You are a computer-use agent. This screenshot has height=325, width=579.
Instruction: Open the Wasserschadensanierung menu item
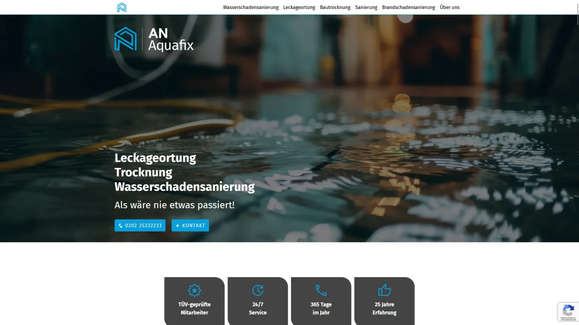tap(251, 7)
